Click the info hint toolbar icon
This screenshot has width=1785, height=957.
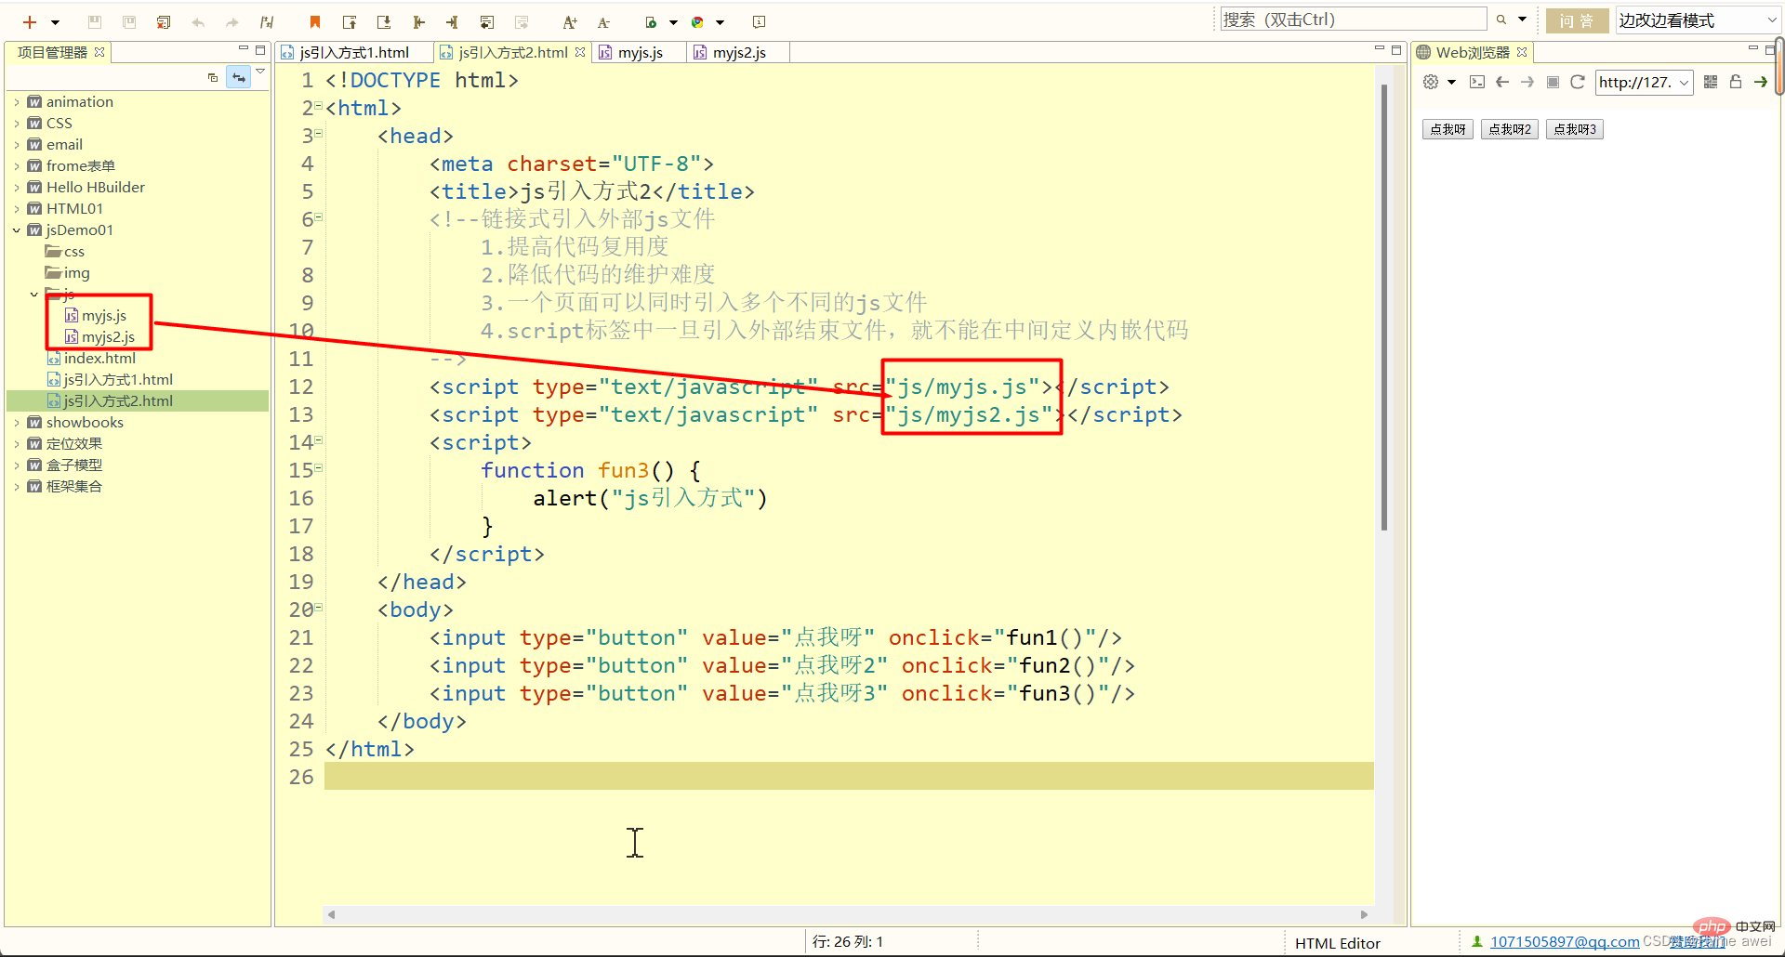[x=759, y=22]
